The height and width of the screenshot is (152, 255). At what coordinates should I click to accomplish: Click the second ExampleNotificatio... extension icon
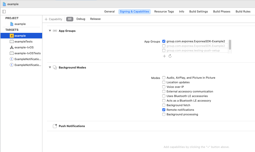click(x=11, y=65)
